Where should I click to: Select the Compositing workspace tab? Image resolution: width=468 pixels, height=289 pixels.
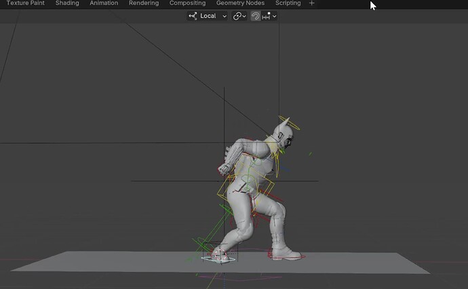[187, 3]
